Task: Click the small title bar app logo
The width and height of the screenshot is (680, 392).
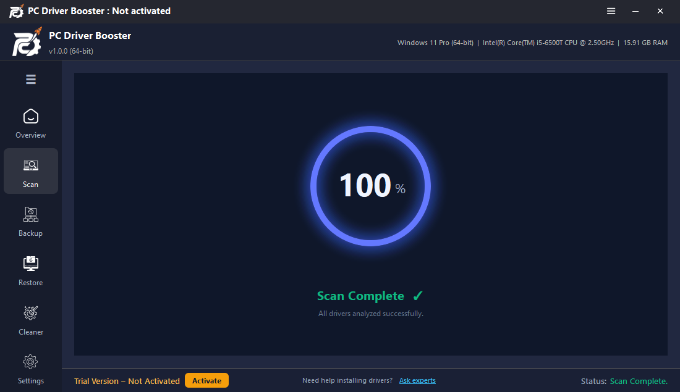Action: (17, 11)
